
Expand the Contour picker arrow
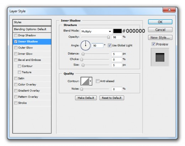pos(90,81)
